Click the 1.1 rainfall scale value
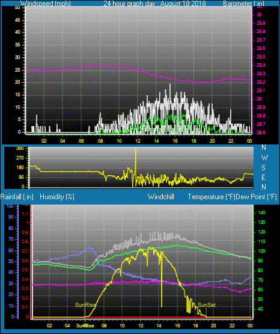280x334 pixels. [25, 214]
